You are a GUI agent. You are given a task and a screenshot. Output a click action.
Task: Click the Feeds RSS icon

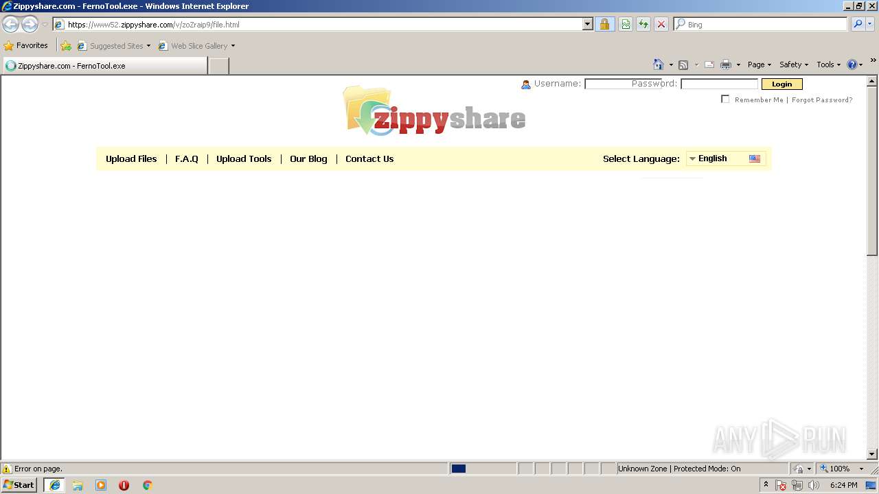click(683, 64)
